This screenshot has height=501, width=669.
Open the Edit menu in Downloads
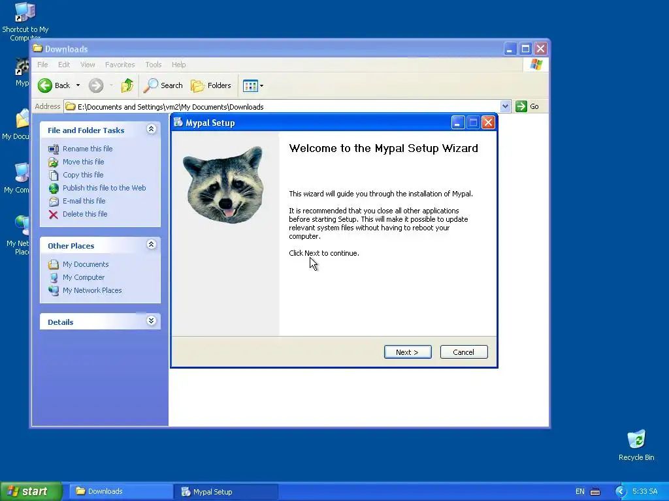[x=64, y=65]
